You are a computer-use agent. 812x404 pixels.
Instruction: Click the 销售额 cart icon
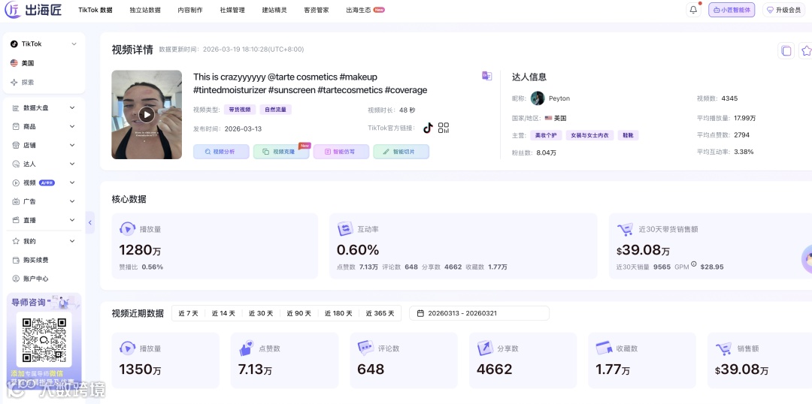723,348
